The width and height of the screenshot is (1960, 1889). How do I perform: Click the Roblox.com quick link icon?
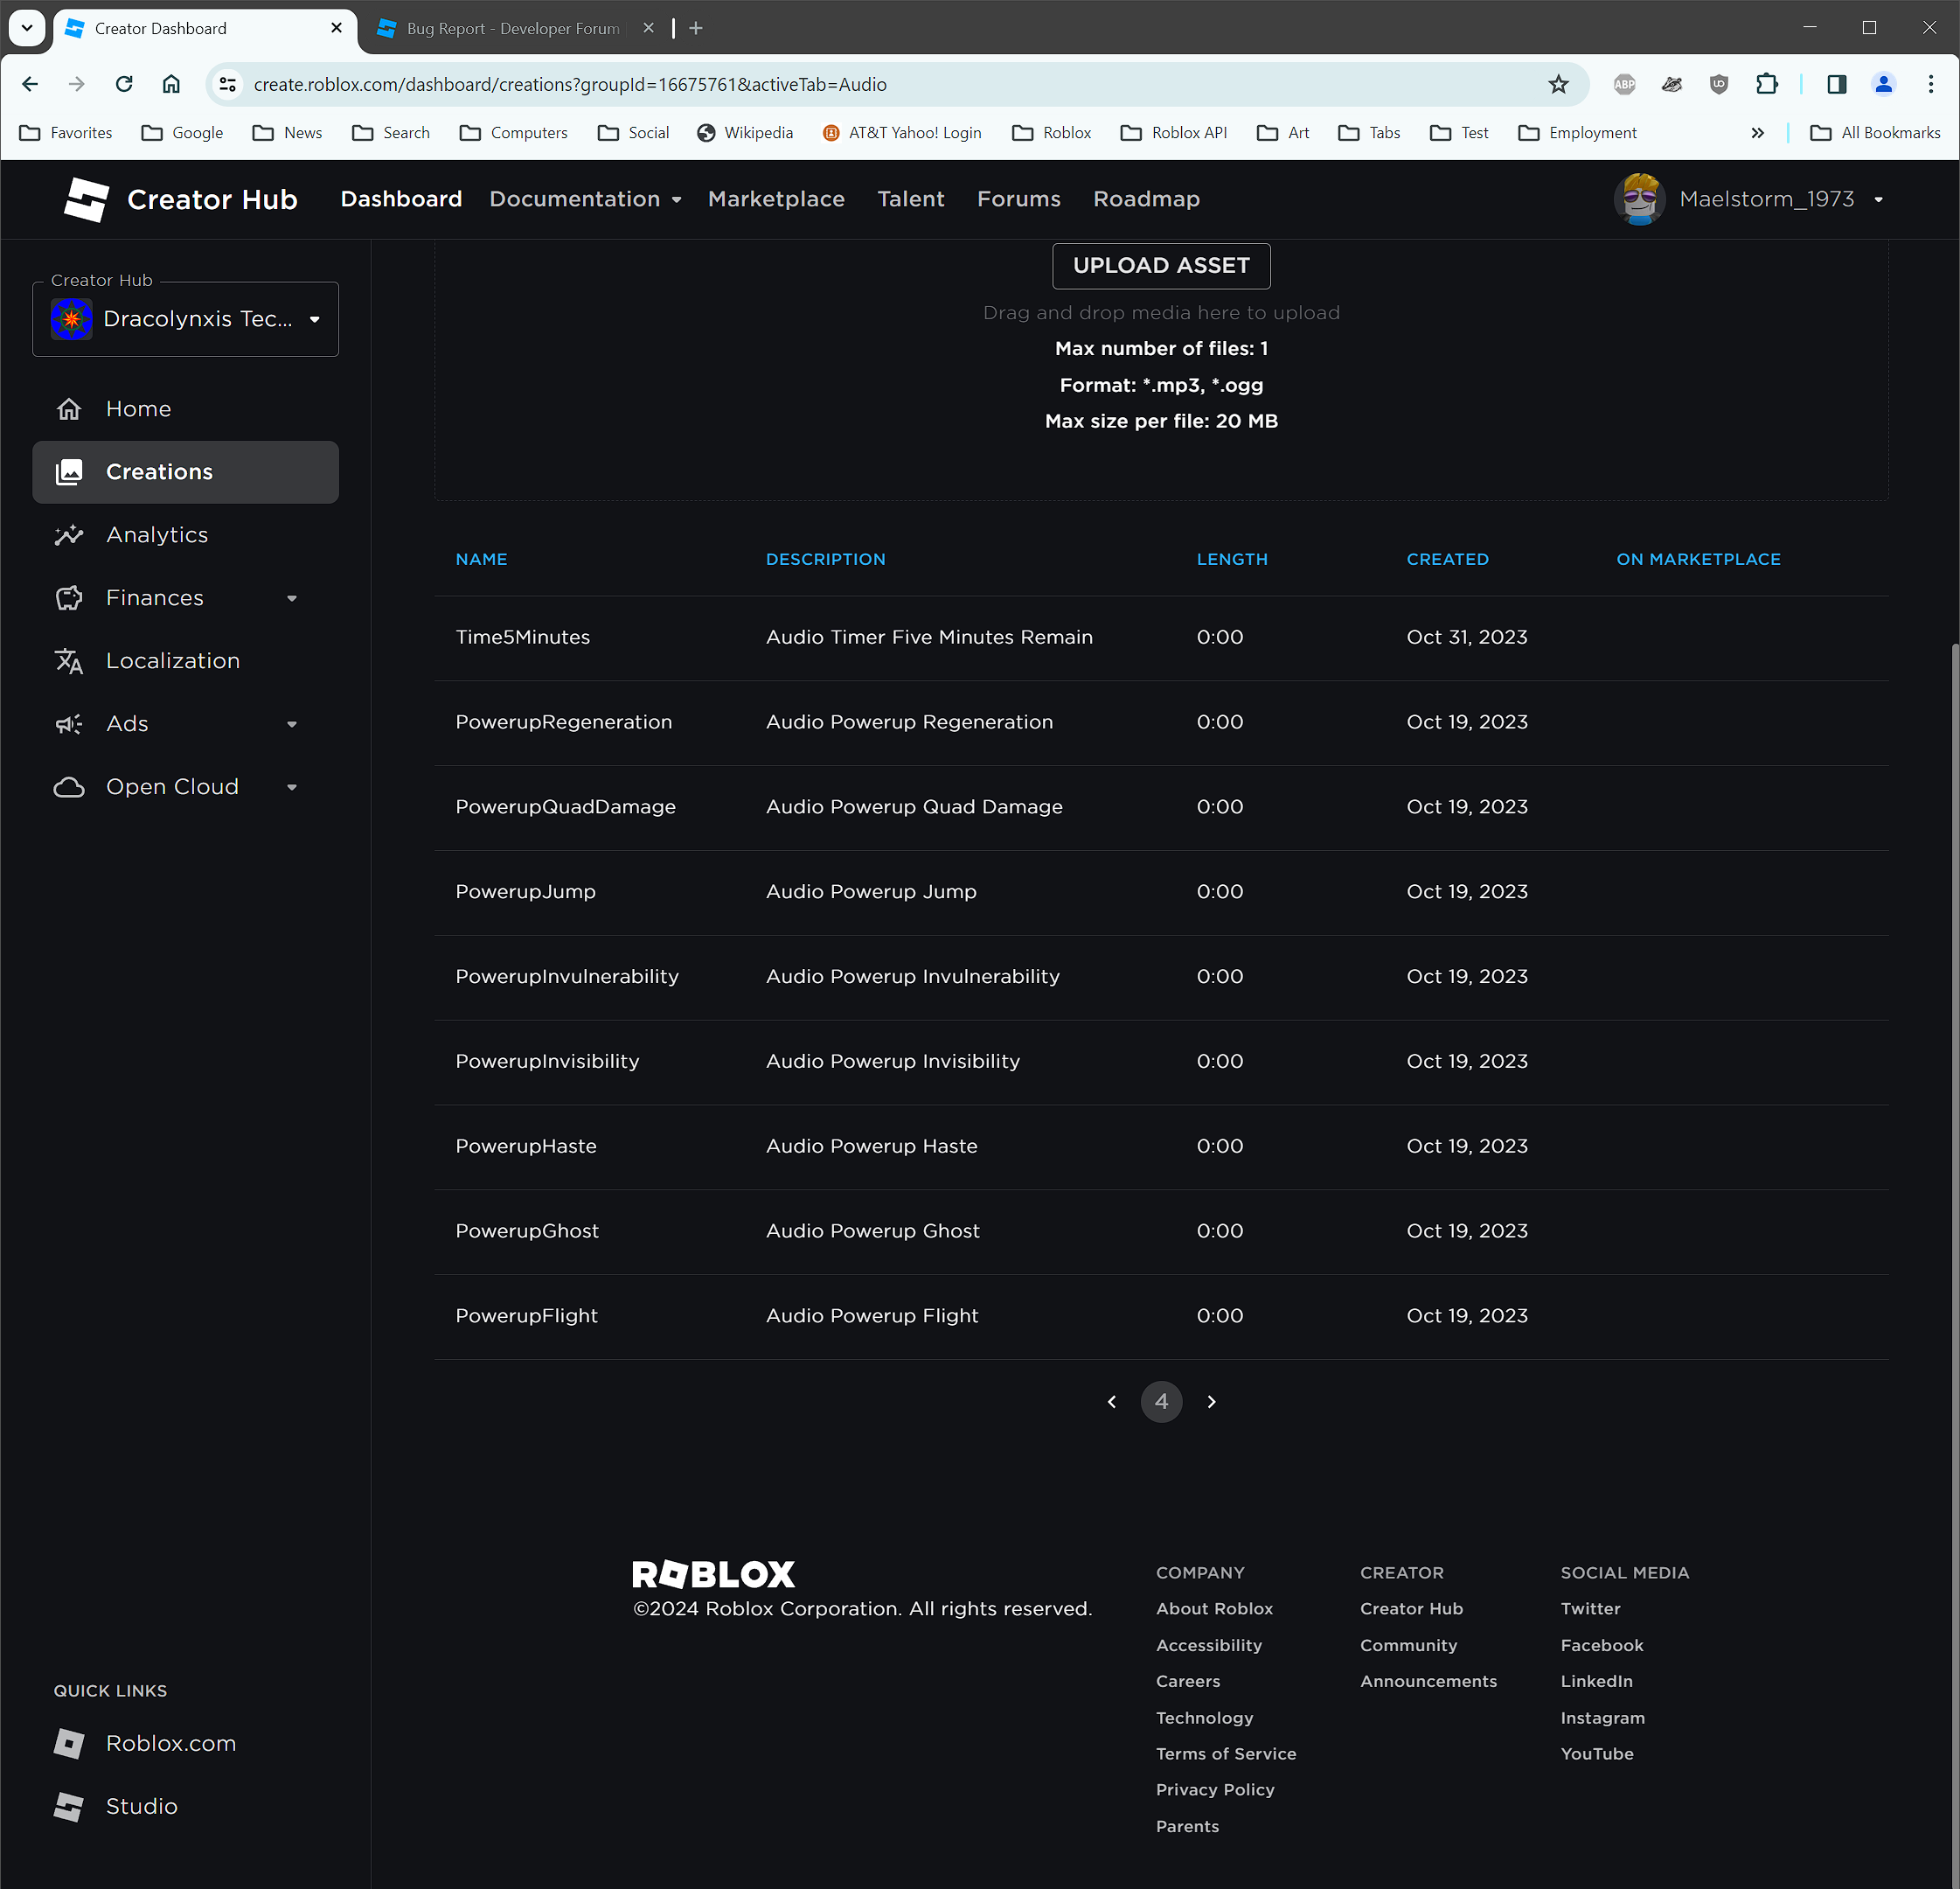[x=68, y=1743]
